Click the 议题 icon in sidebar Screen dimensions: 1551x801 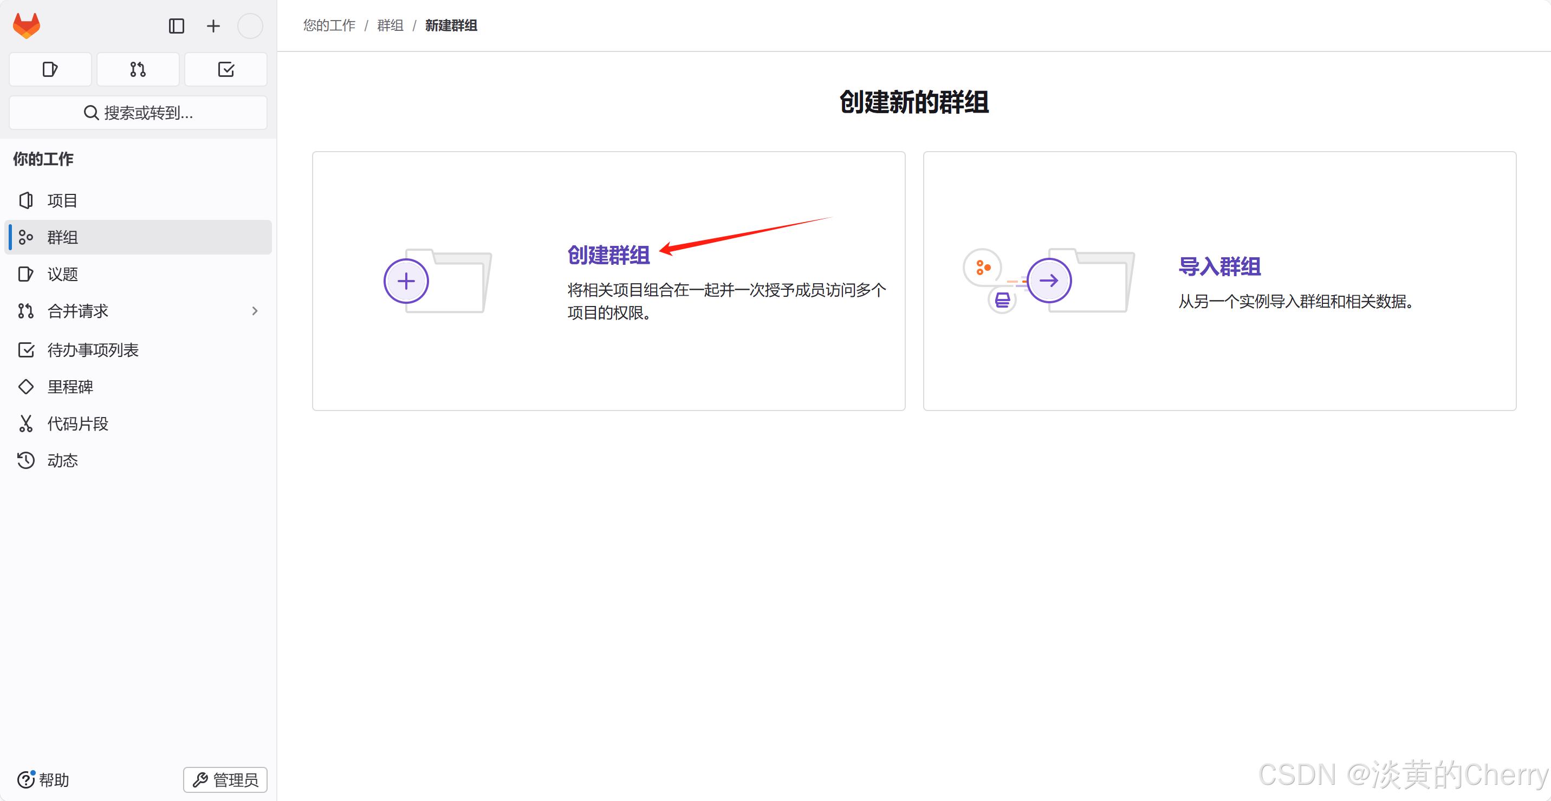coord(26,274)
